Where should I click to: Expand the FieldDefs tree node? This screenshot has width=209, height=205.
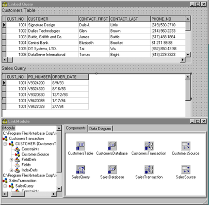11,160
